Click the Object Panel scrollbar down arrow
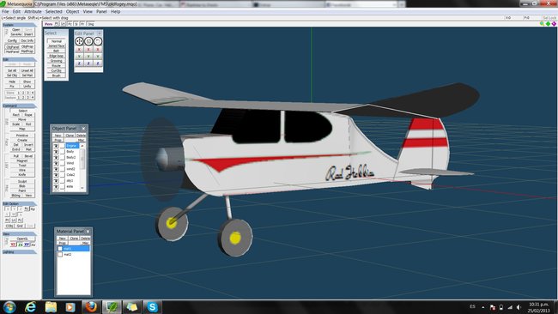 82,187
